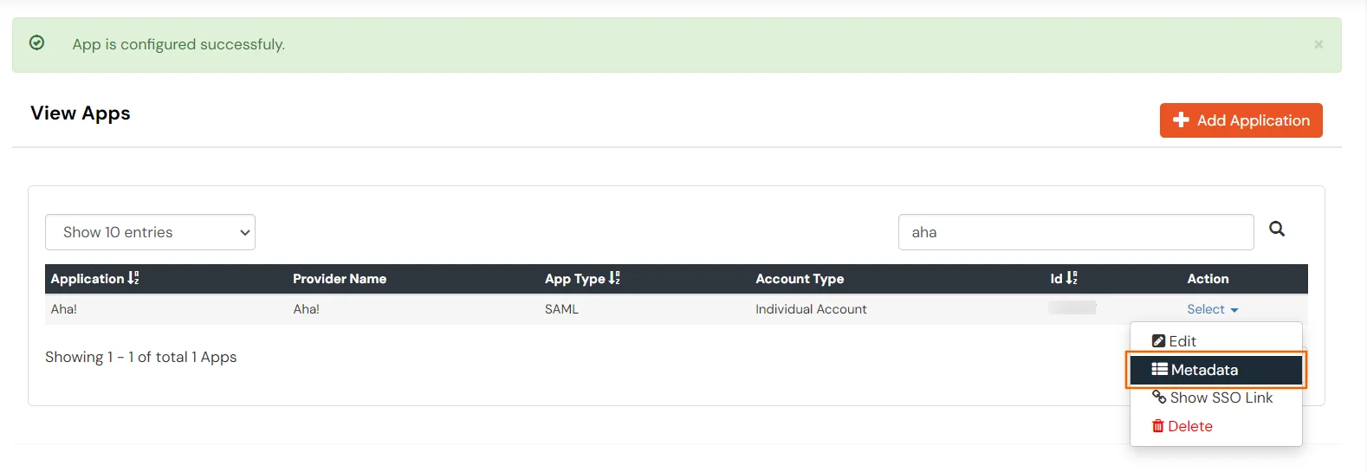Click the Aha! application name cell

pyautogui.click(x=64, y=309)
